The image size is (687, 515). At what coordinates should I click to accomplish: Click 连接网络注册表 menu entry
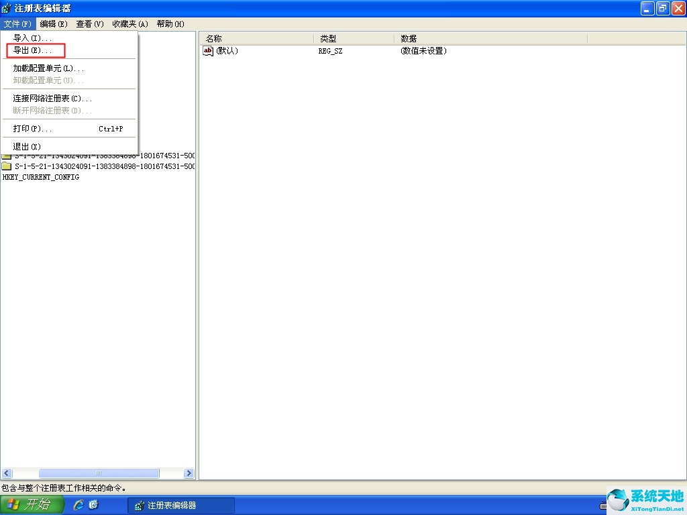(x=44, y=98)
